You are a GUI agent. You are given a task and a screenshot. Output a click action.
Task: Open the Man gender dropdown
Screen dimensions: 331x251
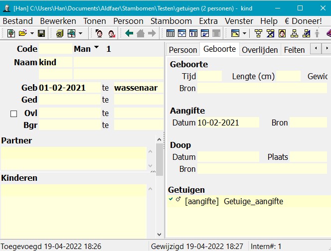96,48
